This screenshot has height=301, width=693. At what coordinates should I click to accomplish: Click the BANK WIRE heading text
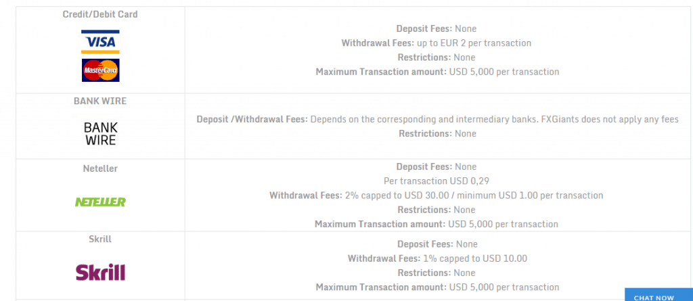(x=100, y=101)
